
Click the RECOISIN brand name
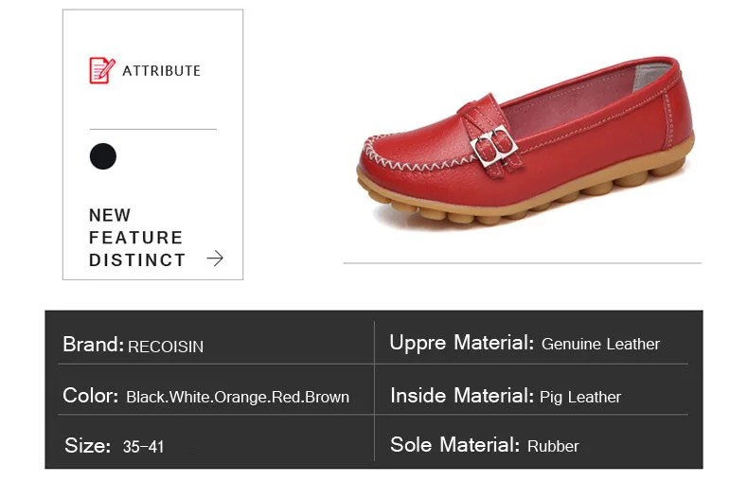point(166,347)
